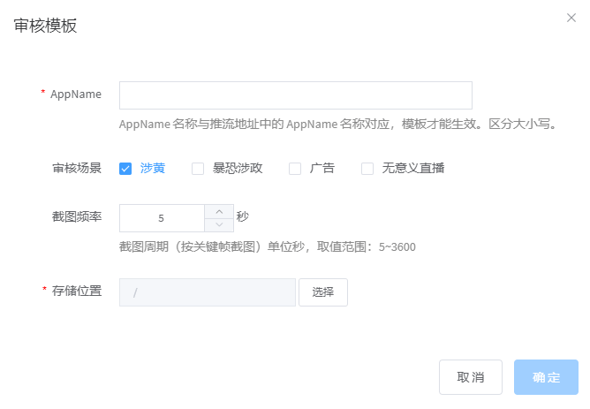Viewport: 590px width, 409px height.
Task: Select the 暴恐涉政 label text
Action: click(x=238, y=169)
